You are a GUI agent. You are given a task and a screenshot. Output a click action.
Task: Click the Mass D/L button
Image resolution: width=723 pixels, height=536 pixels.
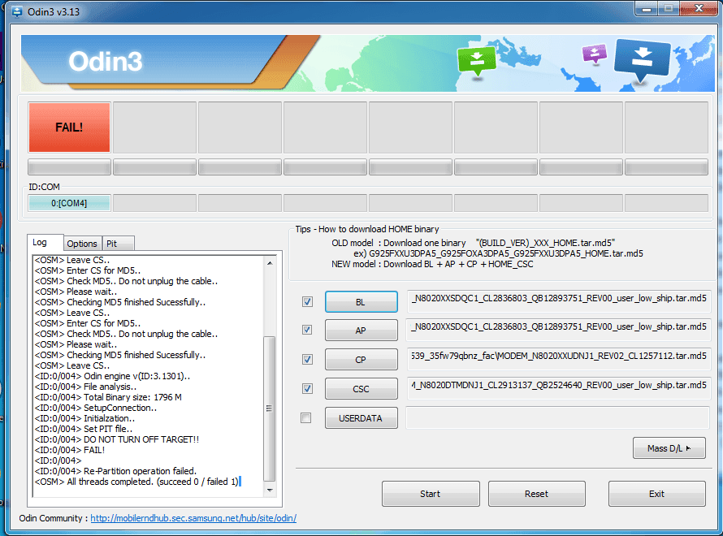(x=669, y=448)
